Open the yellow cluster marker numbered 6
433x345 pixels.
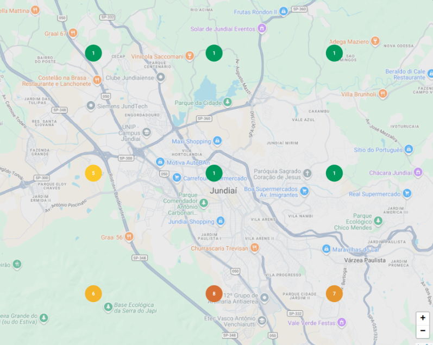tap(93, 293)
